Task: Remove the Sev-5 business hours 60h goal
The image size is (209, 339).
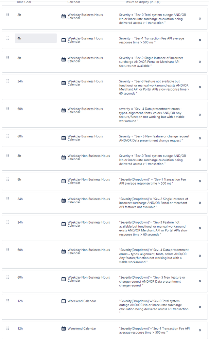Action: click(x=200, y=138)
